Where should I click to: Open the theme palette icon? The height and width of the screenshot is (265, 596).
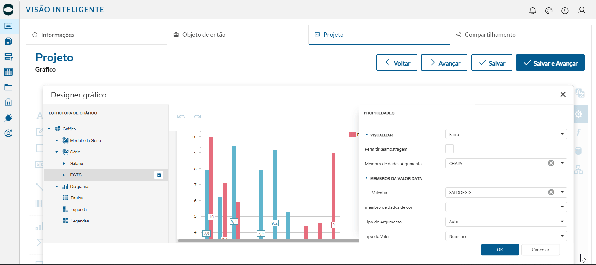point(549,11)
